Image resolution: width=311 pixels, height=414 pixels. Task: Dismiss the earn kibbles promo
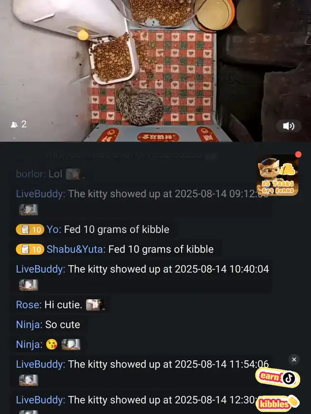(294, 359)
